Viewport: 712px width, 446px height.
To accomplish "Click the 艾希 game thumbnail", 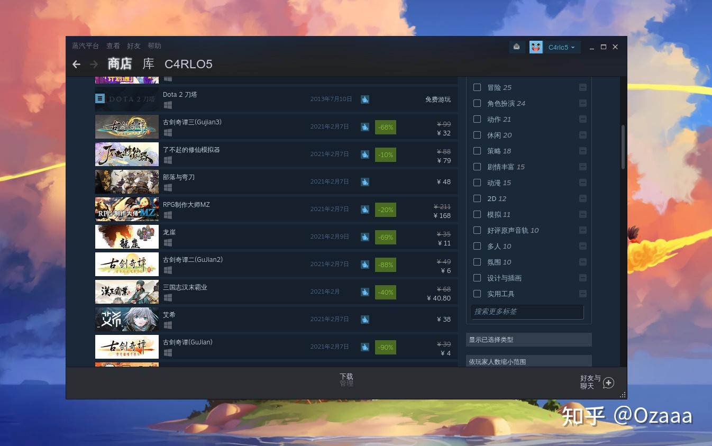I will (127, 320).
